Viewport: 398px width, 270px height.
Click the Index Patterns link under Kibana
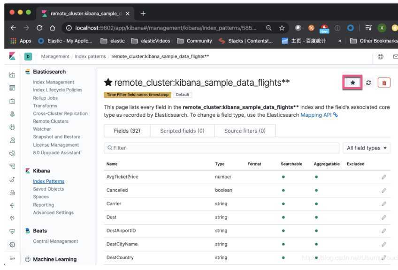coord(49,181)
